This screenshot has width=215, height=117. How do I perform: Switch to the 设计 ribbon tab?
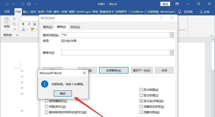point(33,12)
